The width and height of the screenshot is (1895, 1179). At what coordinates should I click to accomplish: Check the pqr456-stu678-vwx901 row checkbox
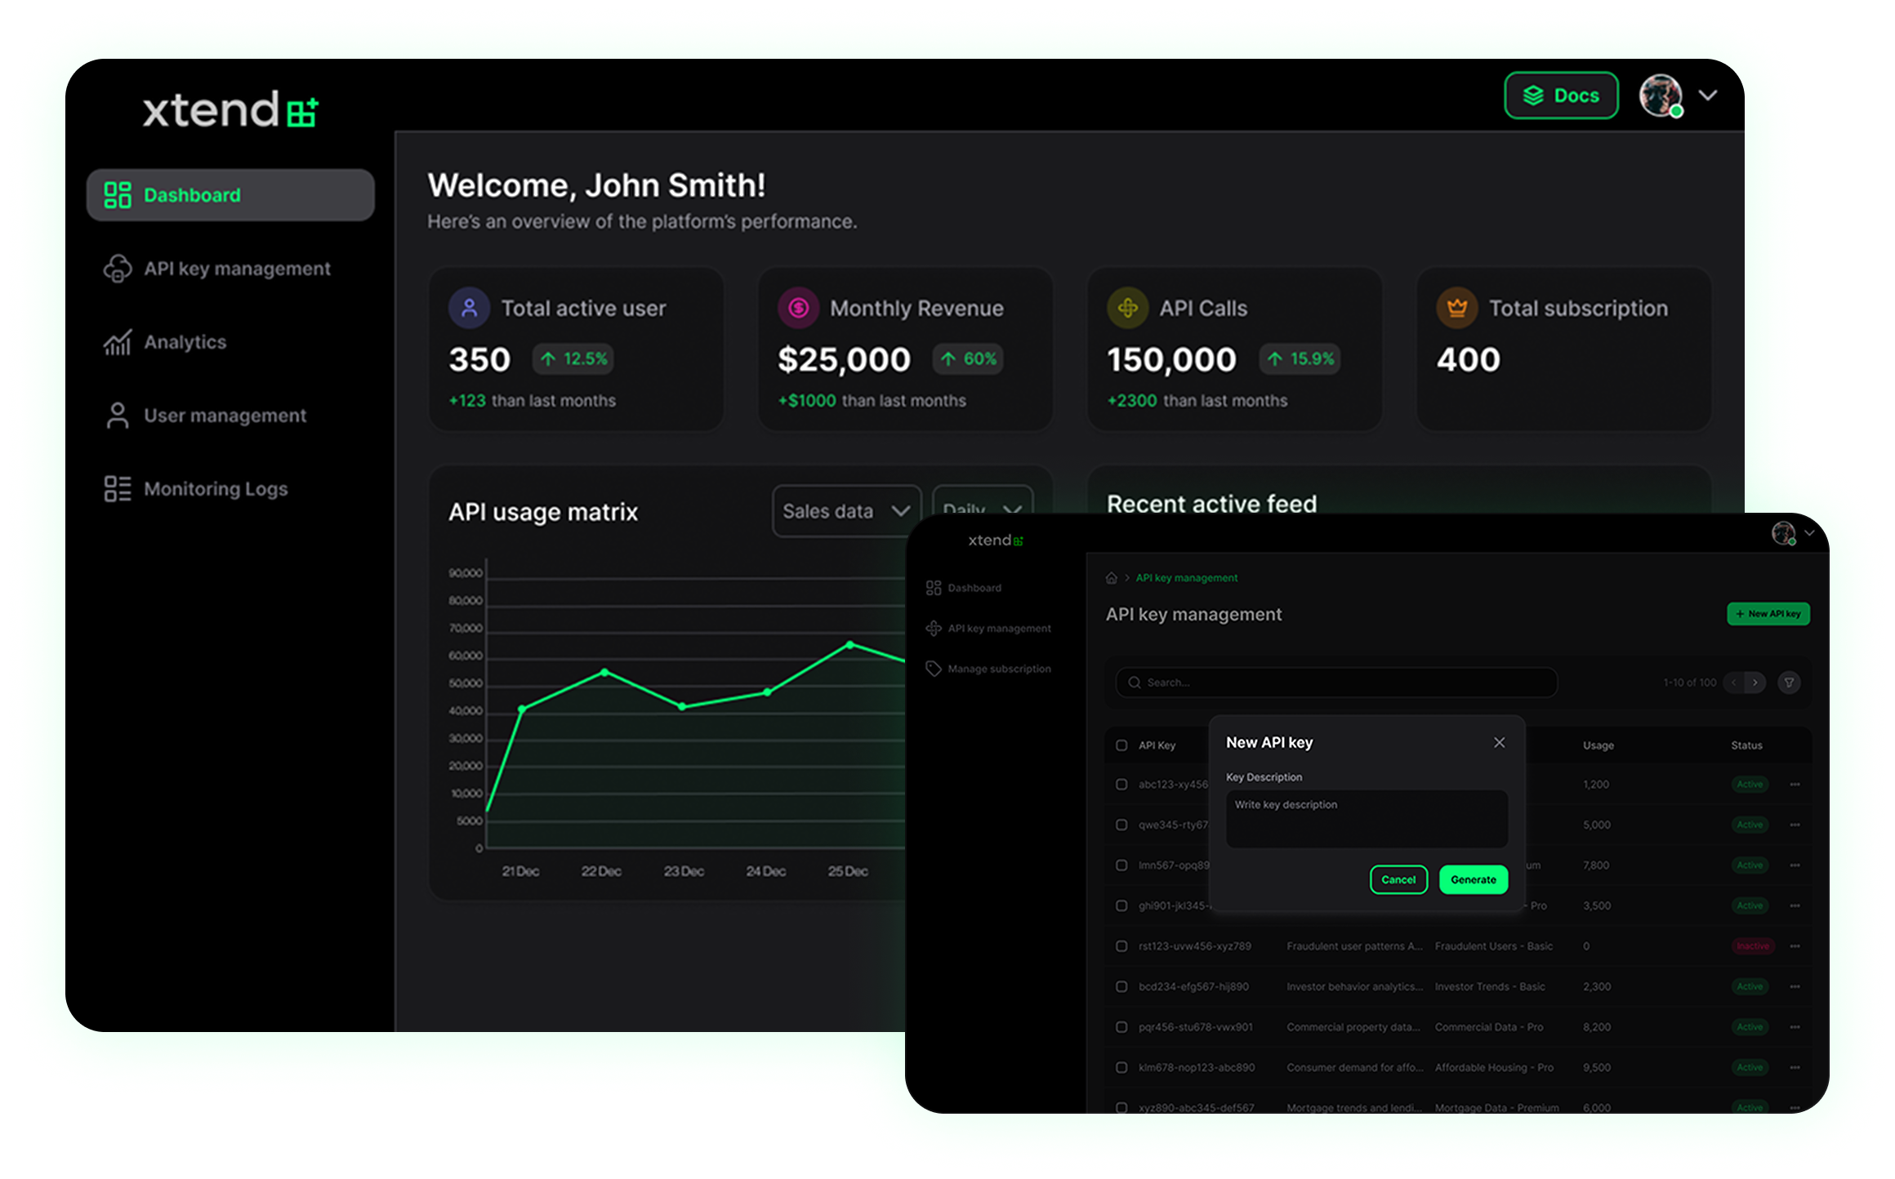point(1121,1027)
